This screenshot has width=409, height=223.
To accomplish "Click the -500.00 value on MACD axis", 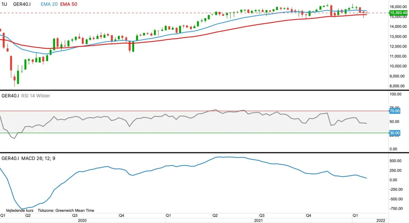I will (397, 199).
